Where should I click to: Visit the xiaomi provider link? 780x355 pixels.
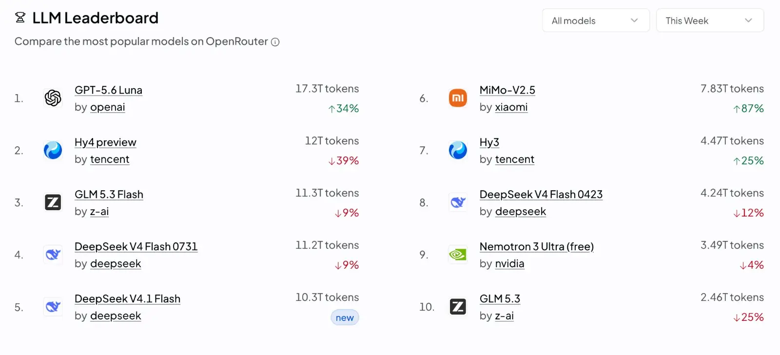click(x=511, y=107)
